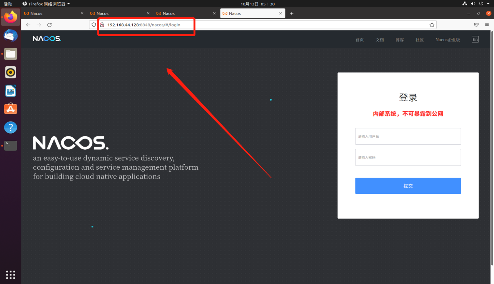Open a new tab with plus button
The image size is (494, 284).
click(292, 13)
